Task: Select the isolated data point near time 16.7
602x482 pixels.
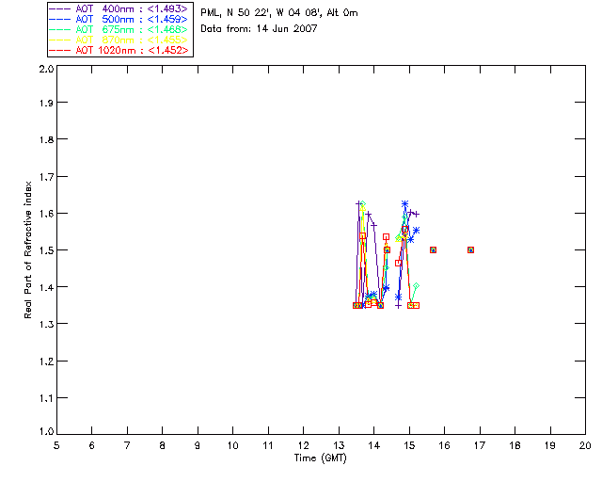Action: [x=470, y=249]
